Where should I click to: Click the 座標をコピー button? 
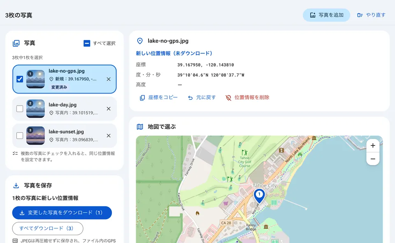coord(159,98)
